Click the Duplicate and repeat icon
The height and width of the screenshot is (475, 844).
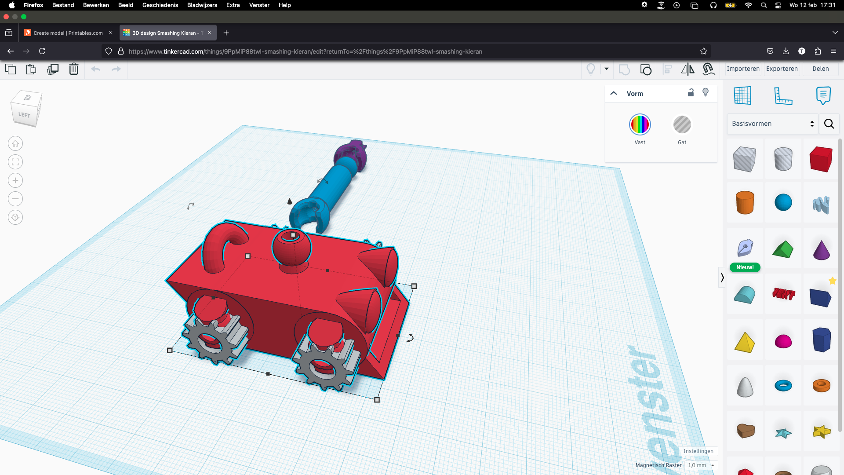click(53, 69)
